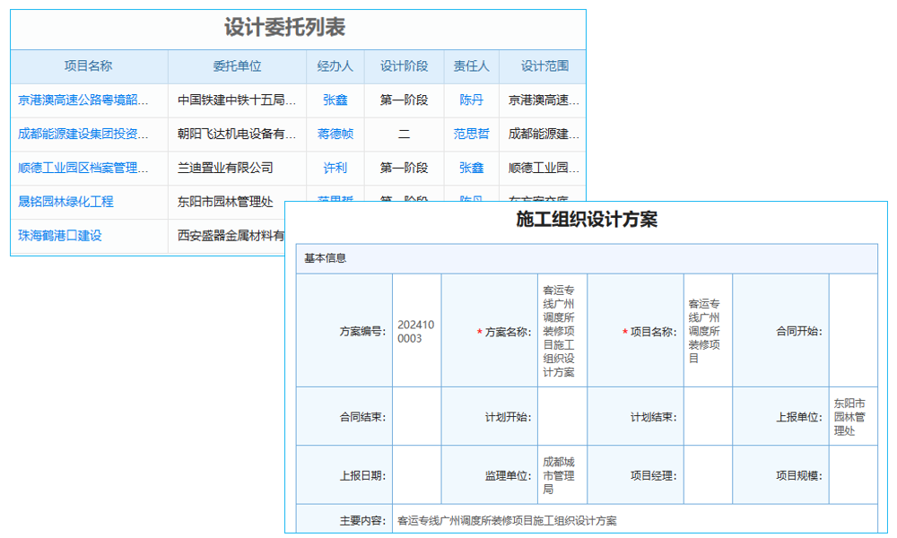Screen dimensions: 897x538
Task: Select handler 张鑫 in the first row
Action: click(x=335, y=100)
